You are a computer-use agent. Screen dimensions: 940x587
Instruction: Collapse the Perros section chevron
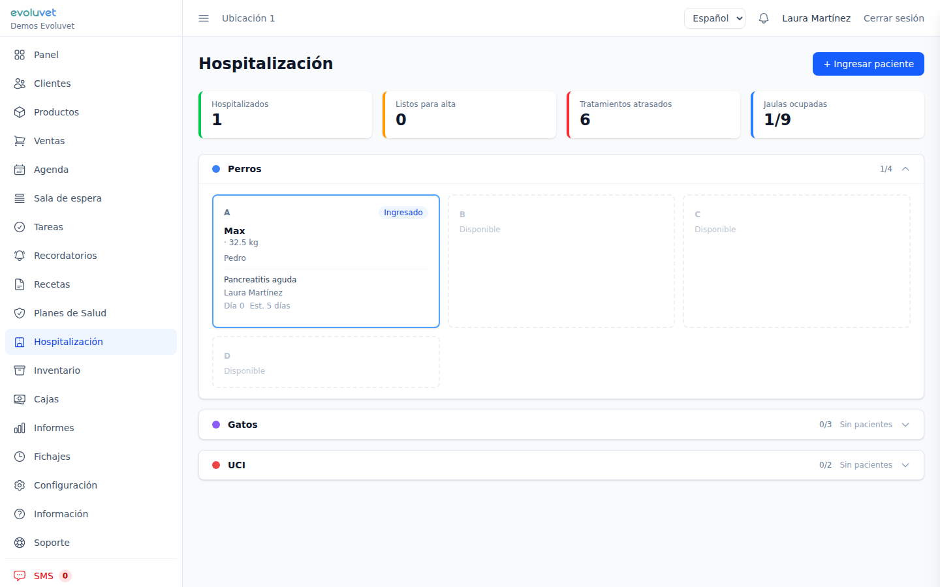905,169
